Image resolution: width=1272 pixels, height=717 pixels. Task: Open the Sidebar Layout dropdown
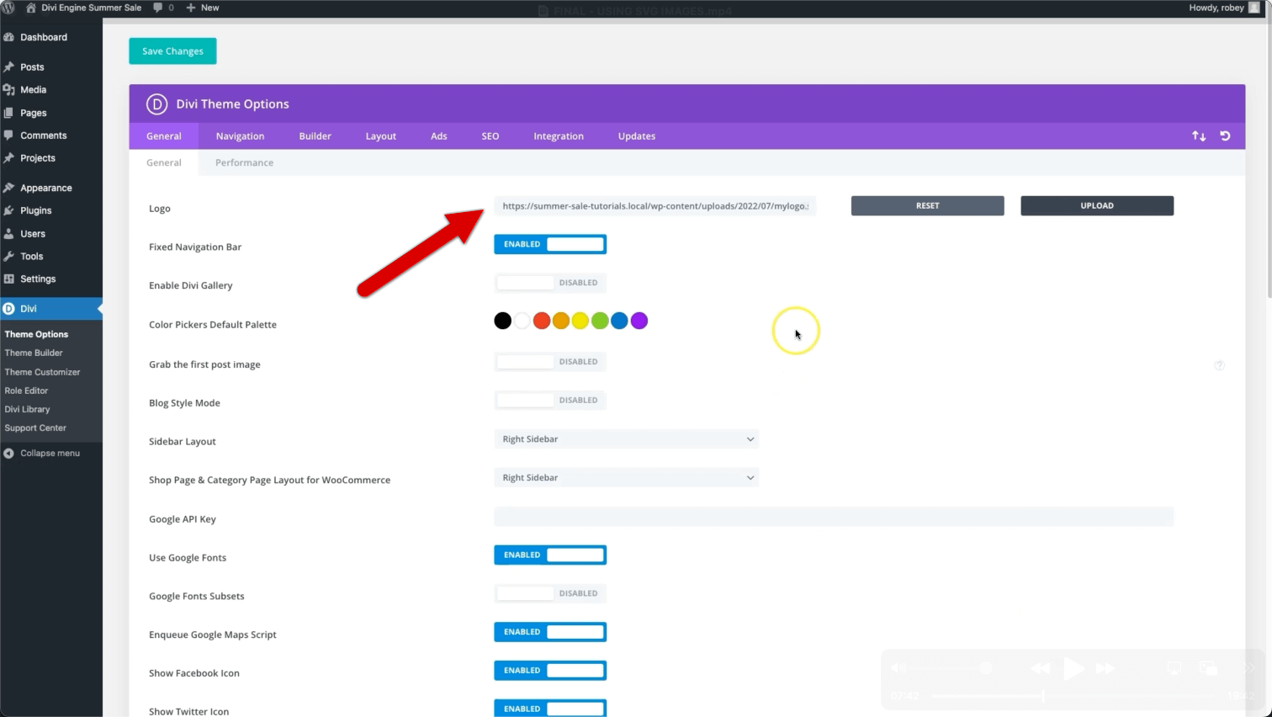point(626,439)
